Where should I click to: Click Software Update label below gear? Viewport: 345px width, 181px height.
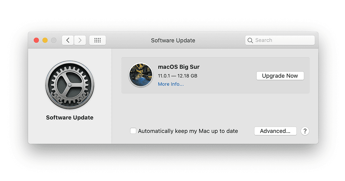[70, 118]
